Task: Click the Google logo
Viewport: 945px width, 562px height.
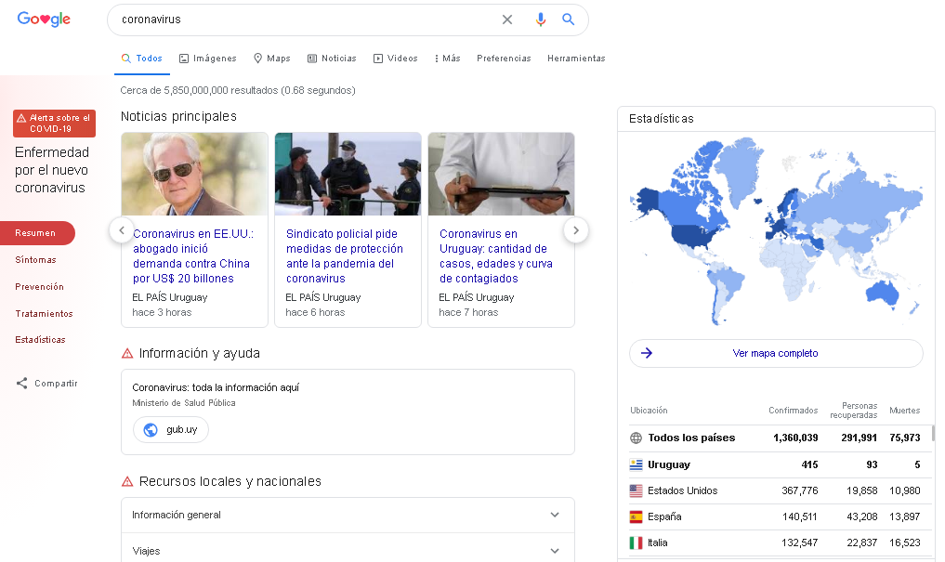Action: (43, 19)
